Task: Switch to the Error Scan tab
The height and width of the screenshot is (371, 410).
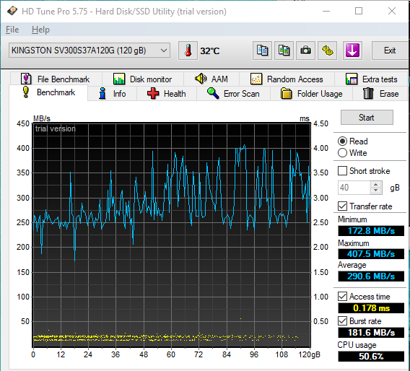Action: coord(233,94)
